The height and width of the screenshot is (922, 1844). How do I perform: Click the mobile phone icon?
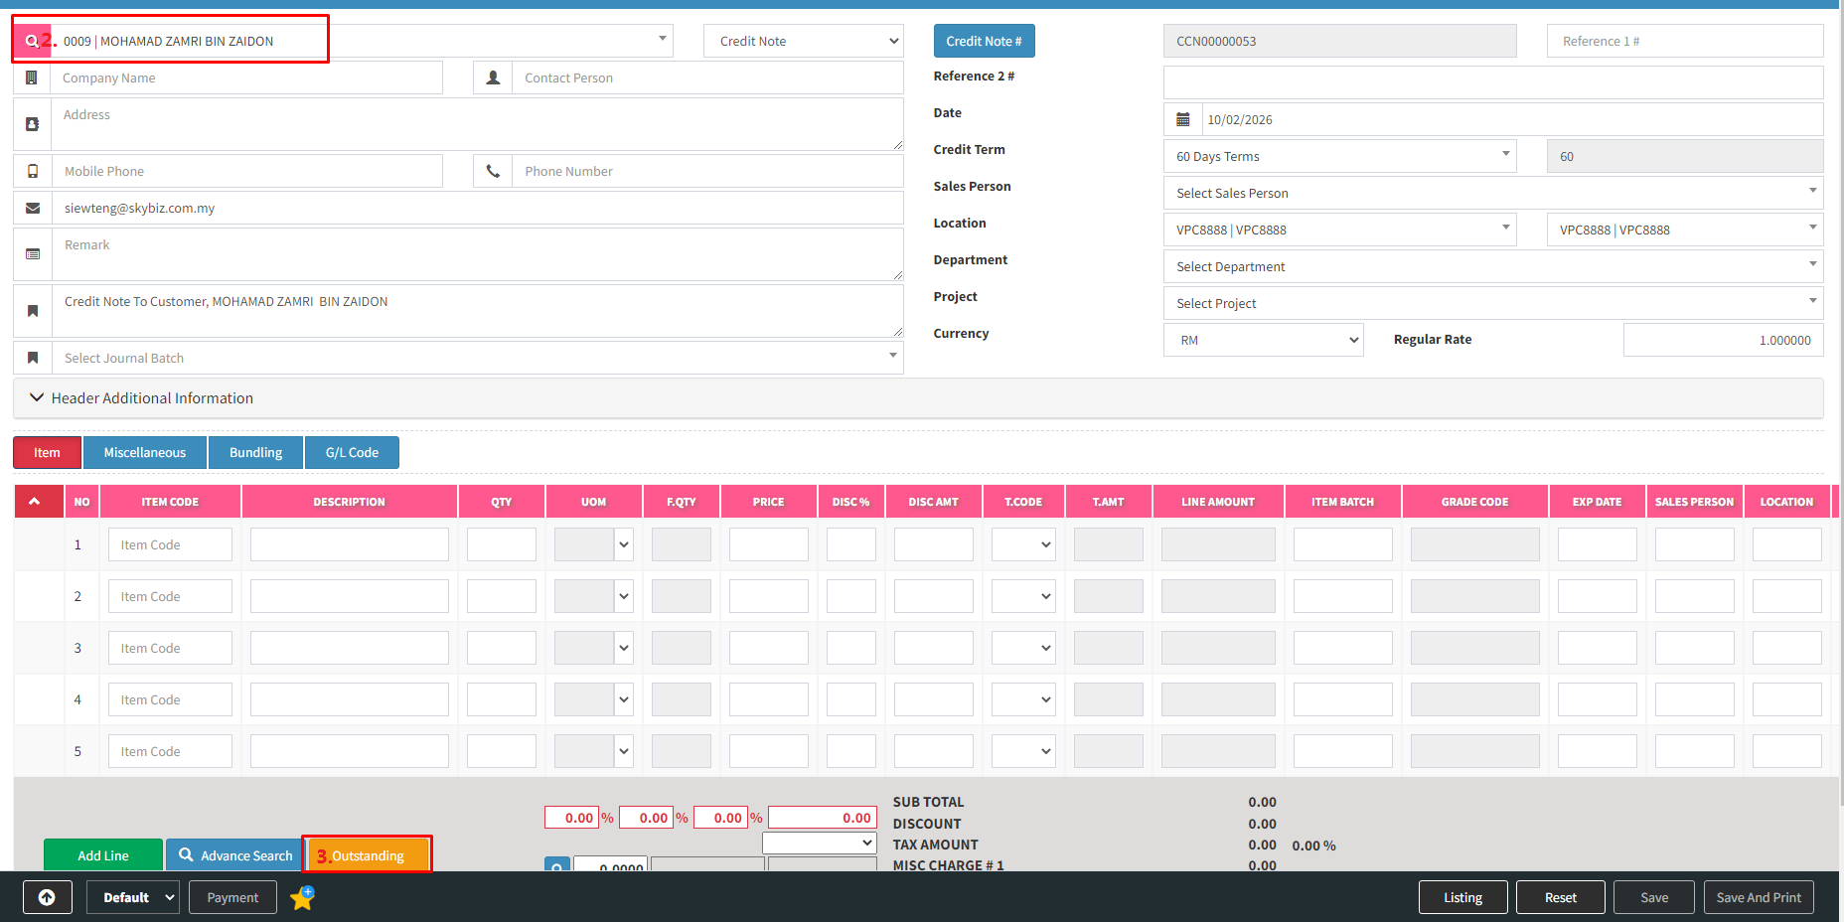pyautogui.click(x=33, y=172)
